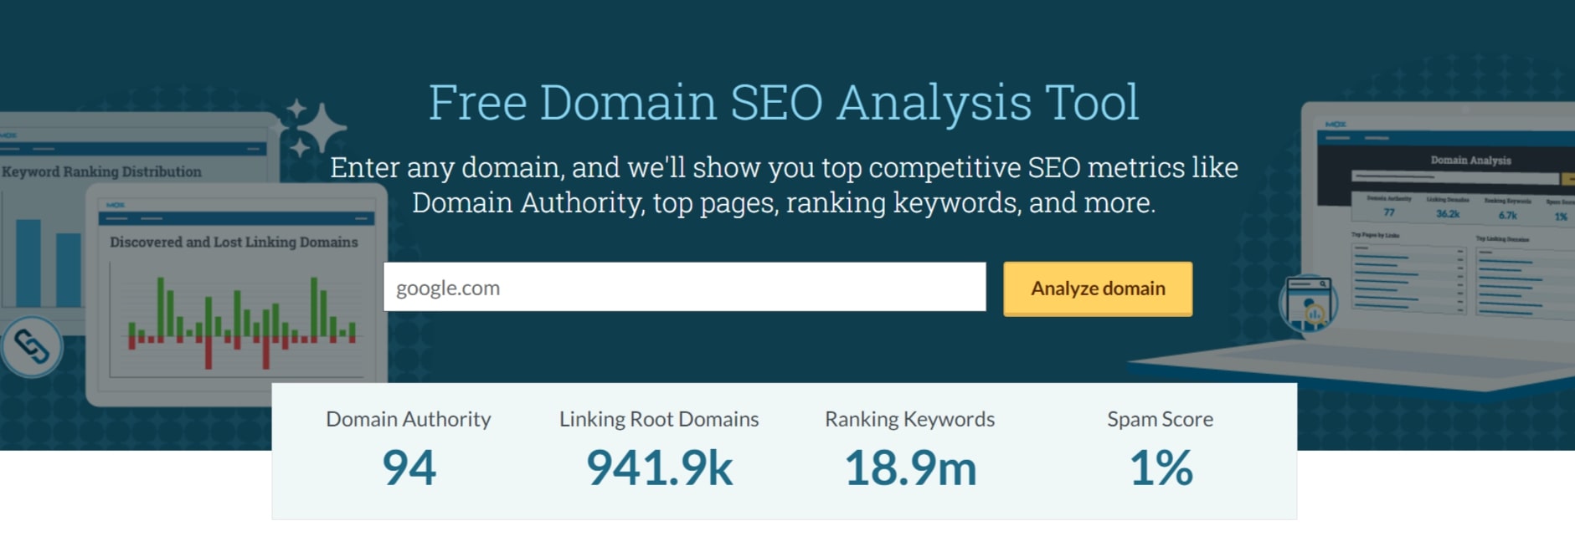Click the Domain Authority label

tap(409, 419)
